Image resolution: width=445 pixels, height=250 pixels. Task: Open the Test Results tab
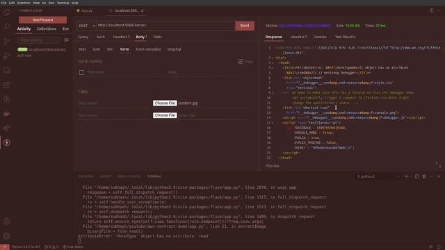[345, 37]
